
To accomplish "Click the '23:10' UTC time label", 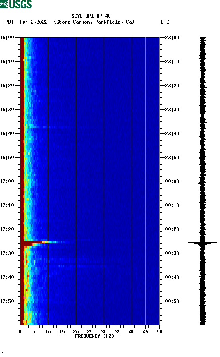I will click(172, 62).
